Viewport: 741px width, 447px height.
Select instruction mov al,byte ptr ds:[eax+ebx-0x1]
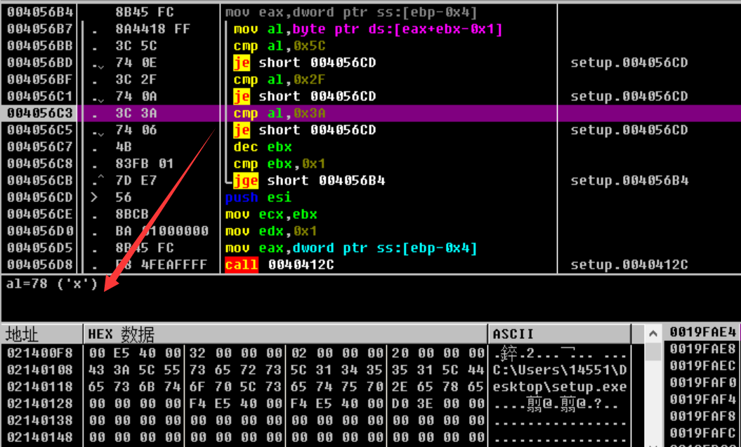click(367, 29)
